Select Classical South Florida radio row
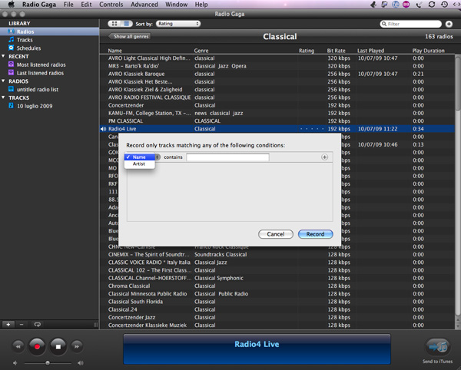This screenshot has width=461, height=370. click(277, 302)
